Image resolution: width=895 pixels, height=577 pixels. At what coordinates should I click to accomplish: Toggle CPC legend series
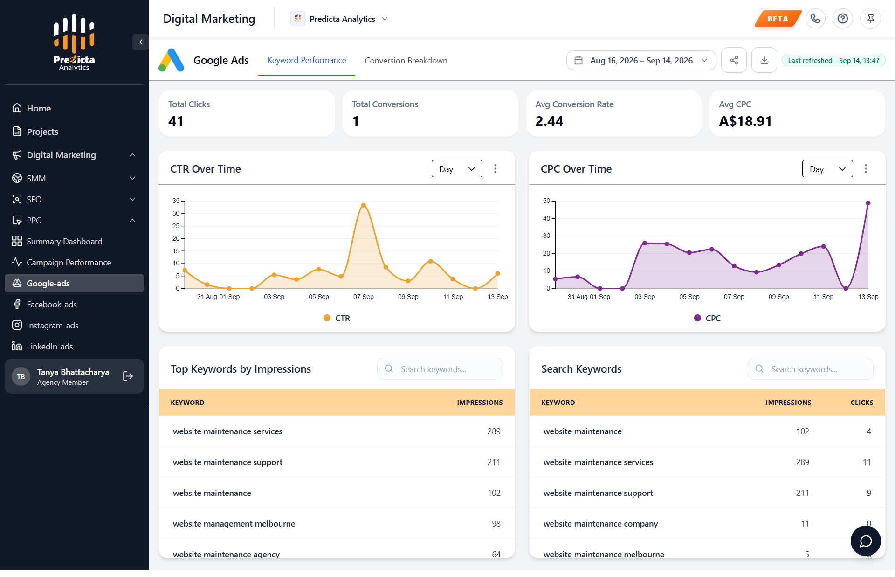pyautogui.click(x=707, y=318)
